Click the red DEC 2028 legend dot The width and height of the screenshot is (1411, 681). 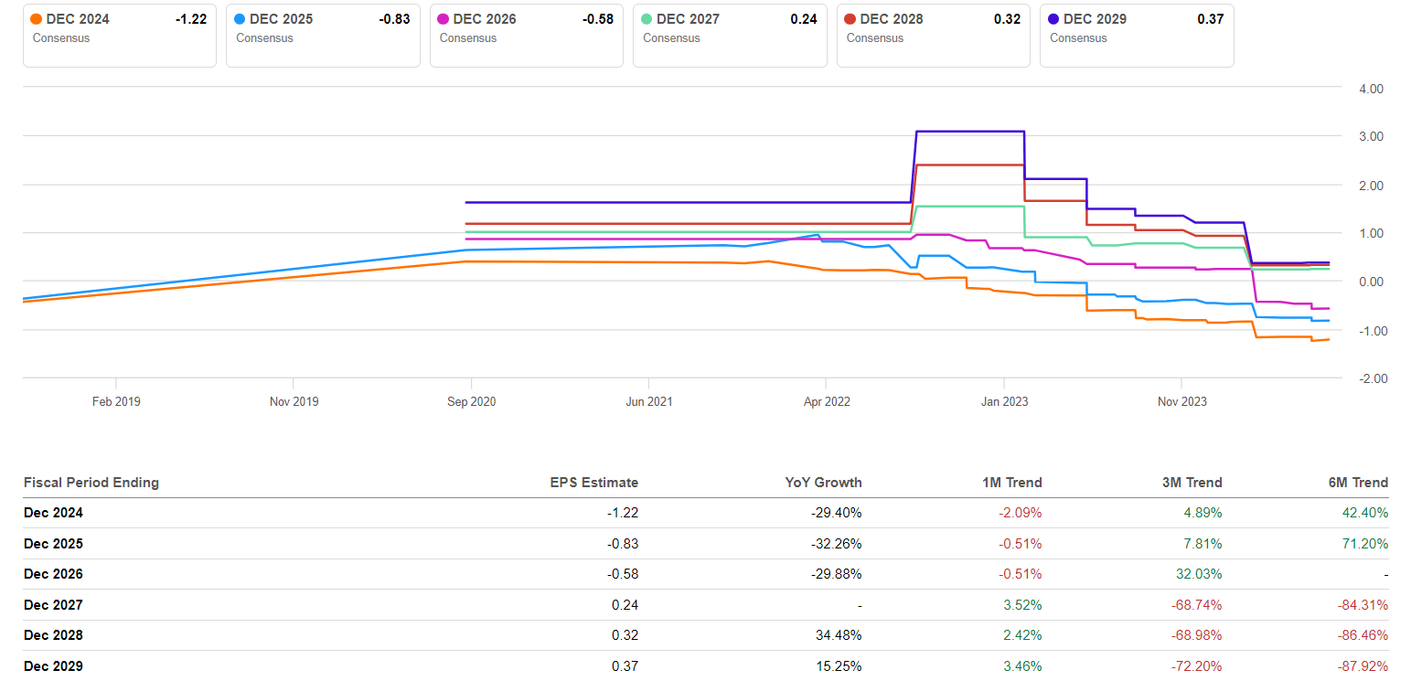pos(850,19)
